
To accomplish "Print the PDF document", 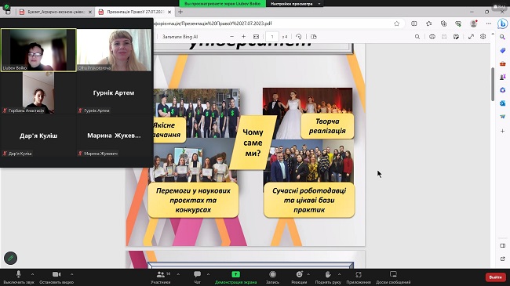I will tap(432, 37).
